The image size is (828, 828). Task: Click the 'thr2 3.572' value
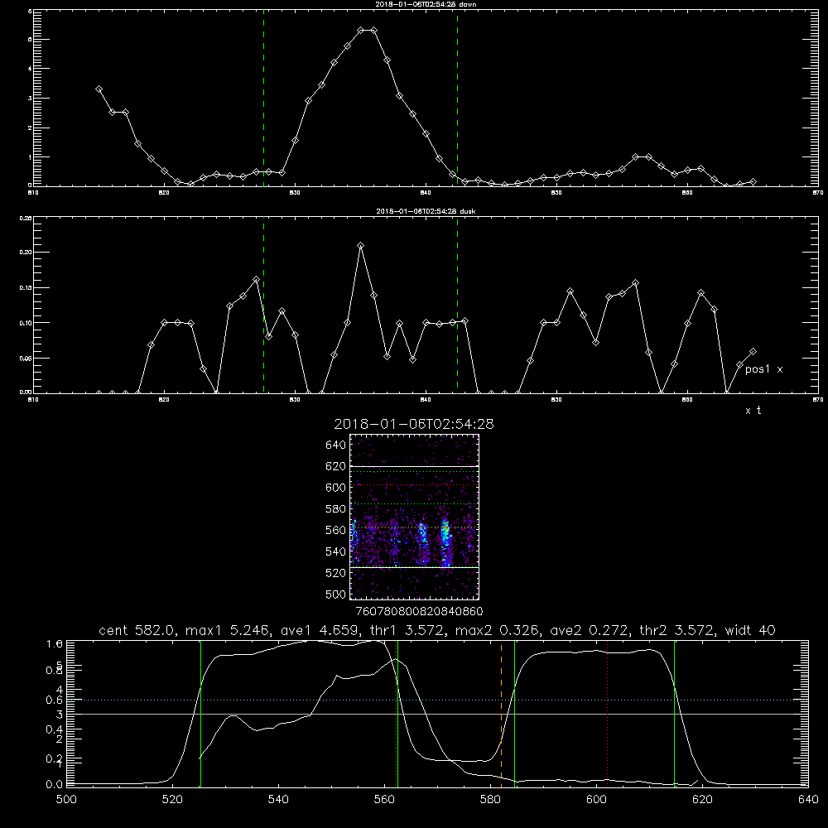[x=679, y=630]
